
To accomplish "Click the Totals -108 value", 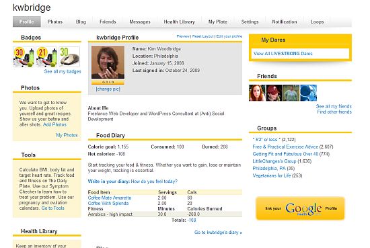I will pyautogui.click(x=192, y=220).
